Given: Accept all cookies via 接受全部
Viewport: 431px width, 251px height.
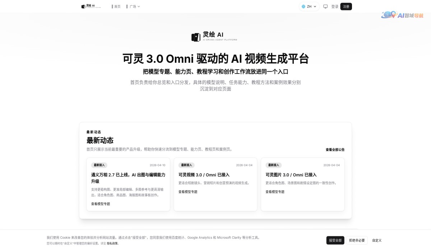Looking at the screenshot, I should click(x=335, y=240).
